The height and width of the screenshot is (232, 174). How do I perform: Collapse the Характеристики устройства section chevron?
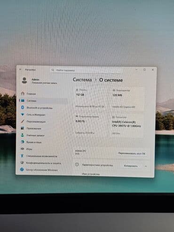coord(146,166)
